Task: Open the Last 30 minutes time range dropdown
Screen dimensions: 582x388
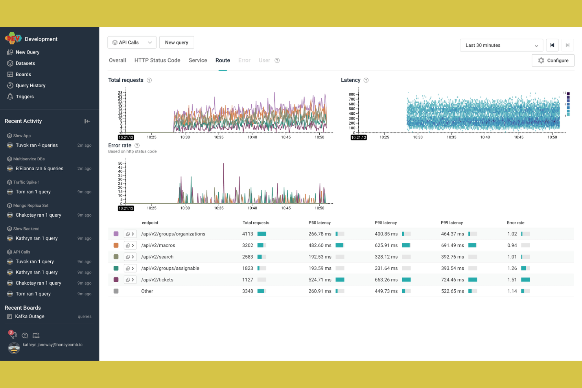Action: [x=501, y=45]
